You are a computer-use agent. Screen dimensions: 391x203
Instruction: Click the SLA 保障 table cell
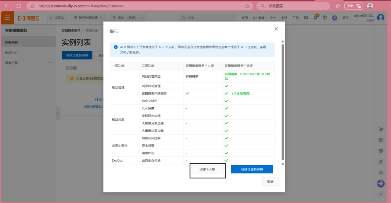161,108
